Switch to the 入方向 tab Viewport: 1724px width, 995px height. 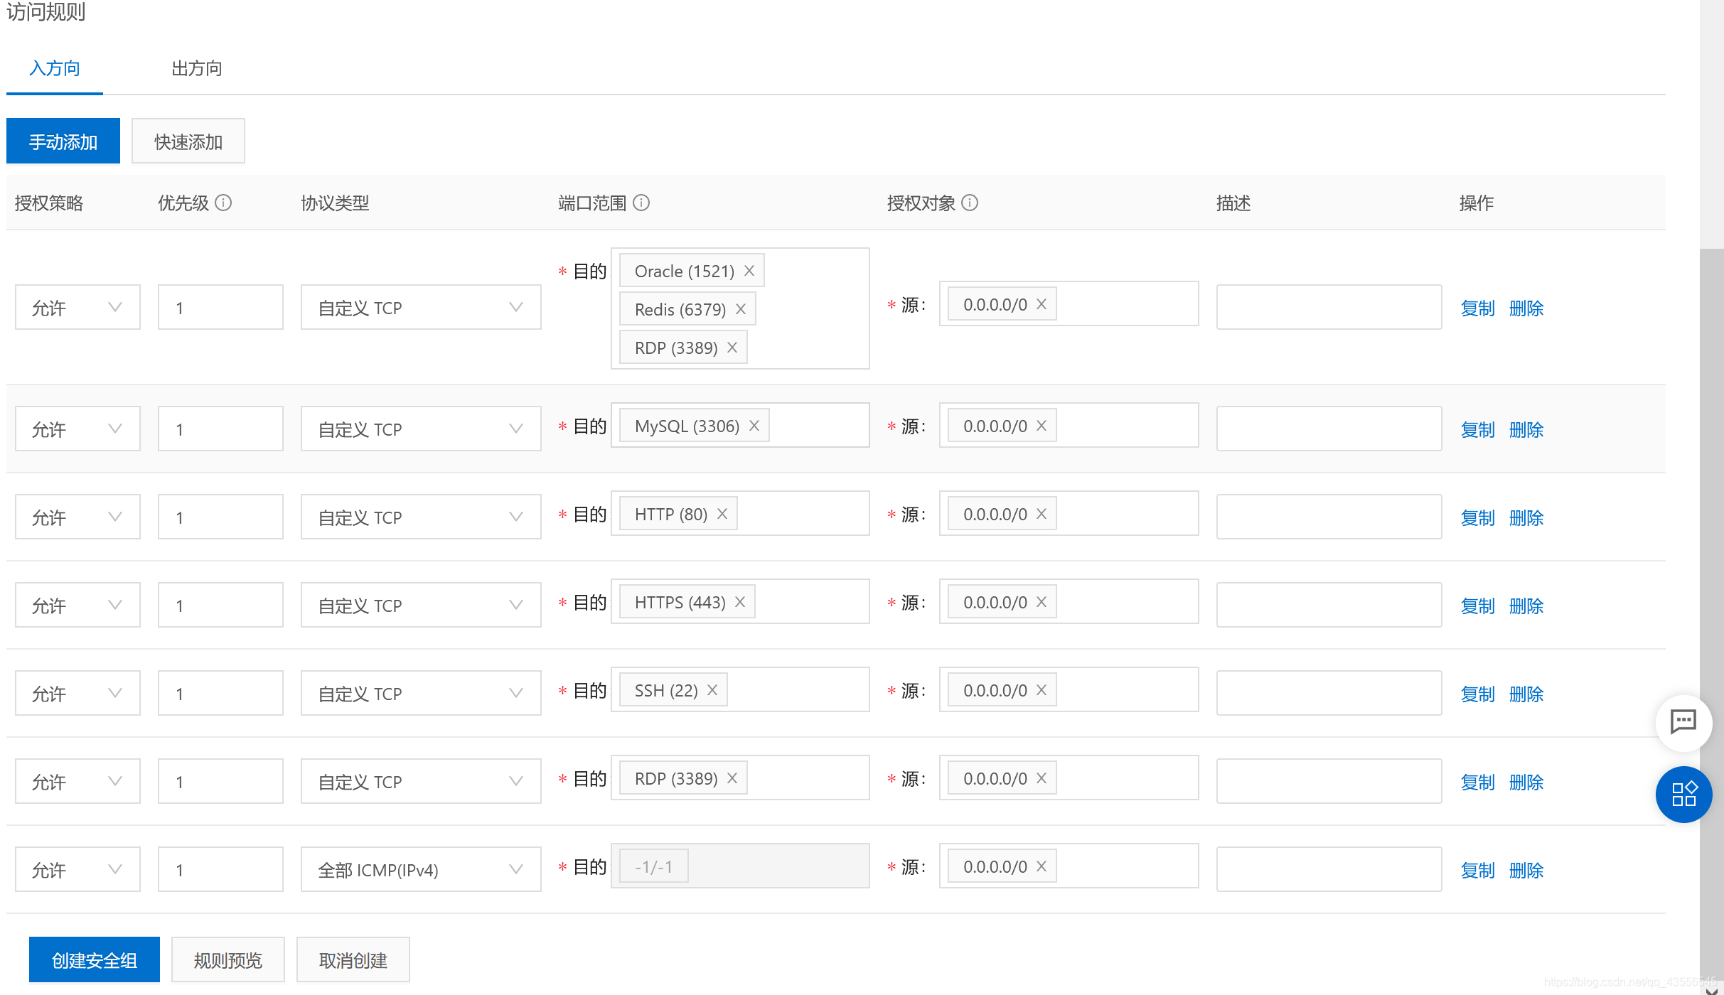tap(55, 69)
